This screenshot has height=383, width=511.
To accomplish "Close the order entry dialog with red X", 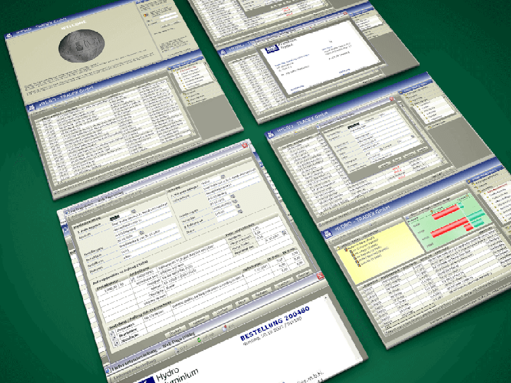I will [245, 146].
